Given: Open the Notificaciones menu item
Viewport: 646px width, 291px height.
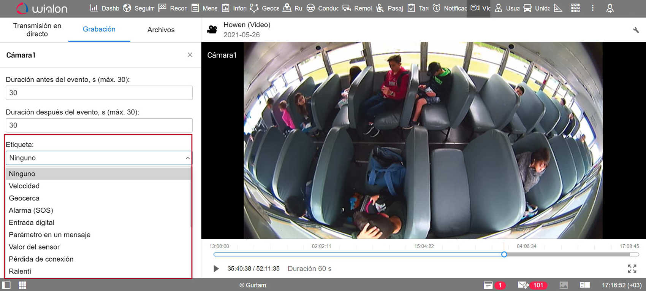Looking at the screenshot, I should pos(450,8).
